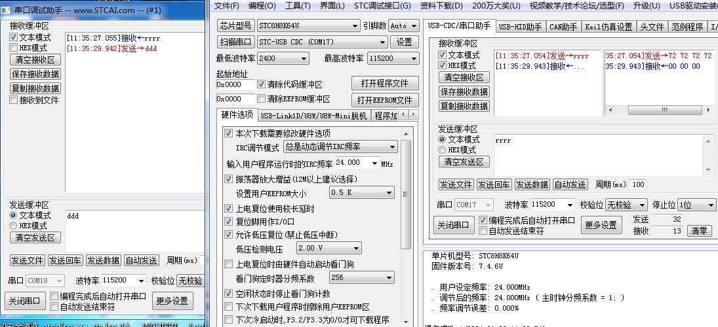718x327 pixels.
Task: Toggle 空闲状态时停止看门狗计数 checkbox
Action: (x=228, y=293)
